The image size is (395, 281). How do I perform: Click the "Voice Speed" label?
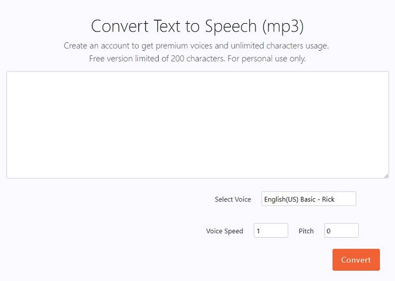pyautogui.click(x=225, y=231)
